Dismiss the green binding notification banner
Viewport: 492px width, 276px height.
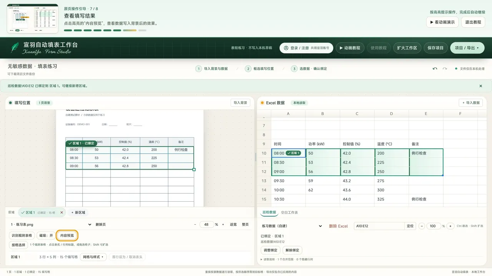(x=480, y=86)
